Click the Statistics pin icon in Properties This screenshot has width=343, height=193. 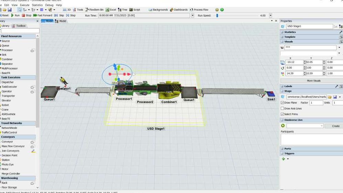[x=341, y=32]
